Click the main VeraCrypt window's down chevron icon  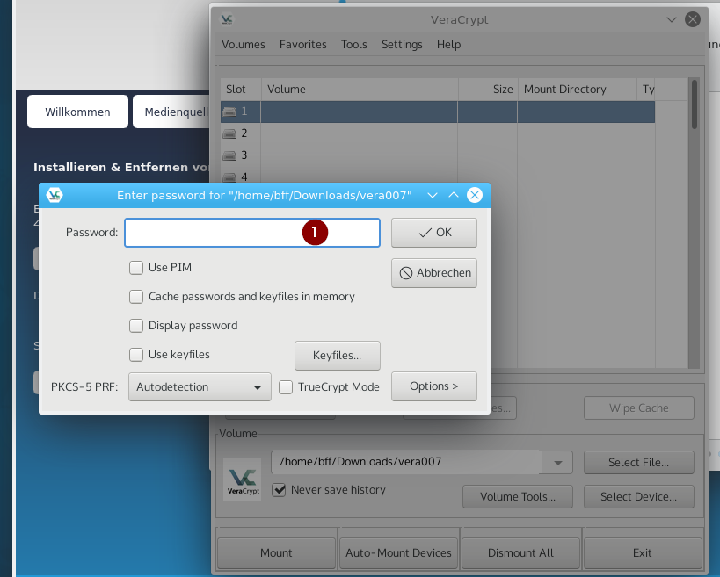[672, 19]
